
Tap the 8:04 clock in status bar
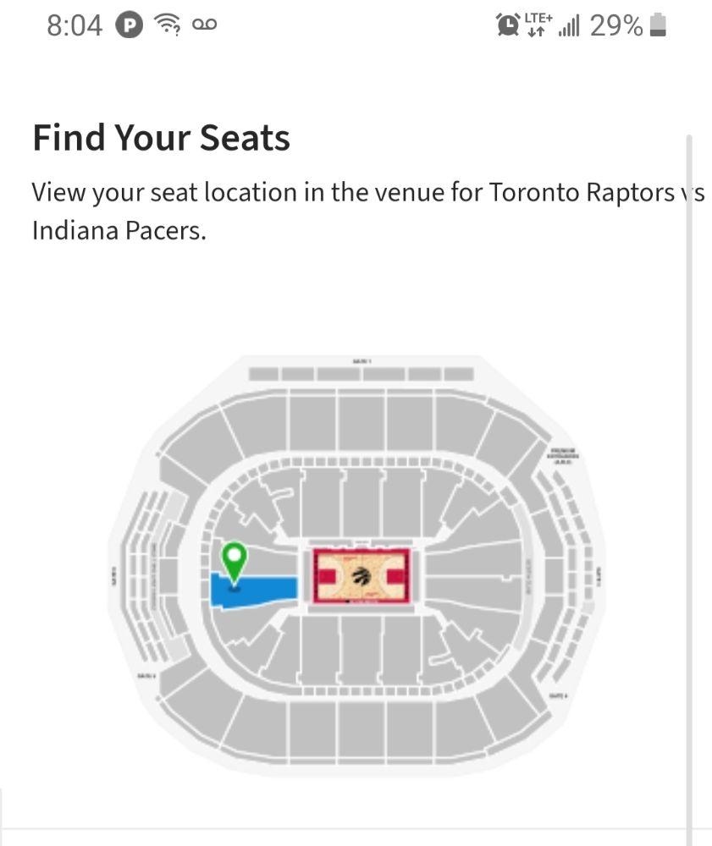pyautogui.click(x=75, y=25)
